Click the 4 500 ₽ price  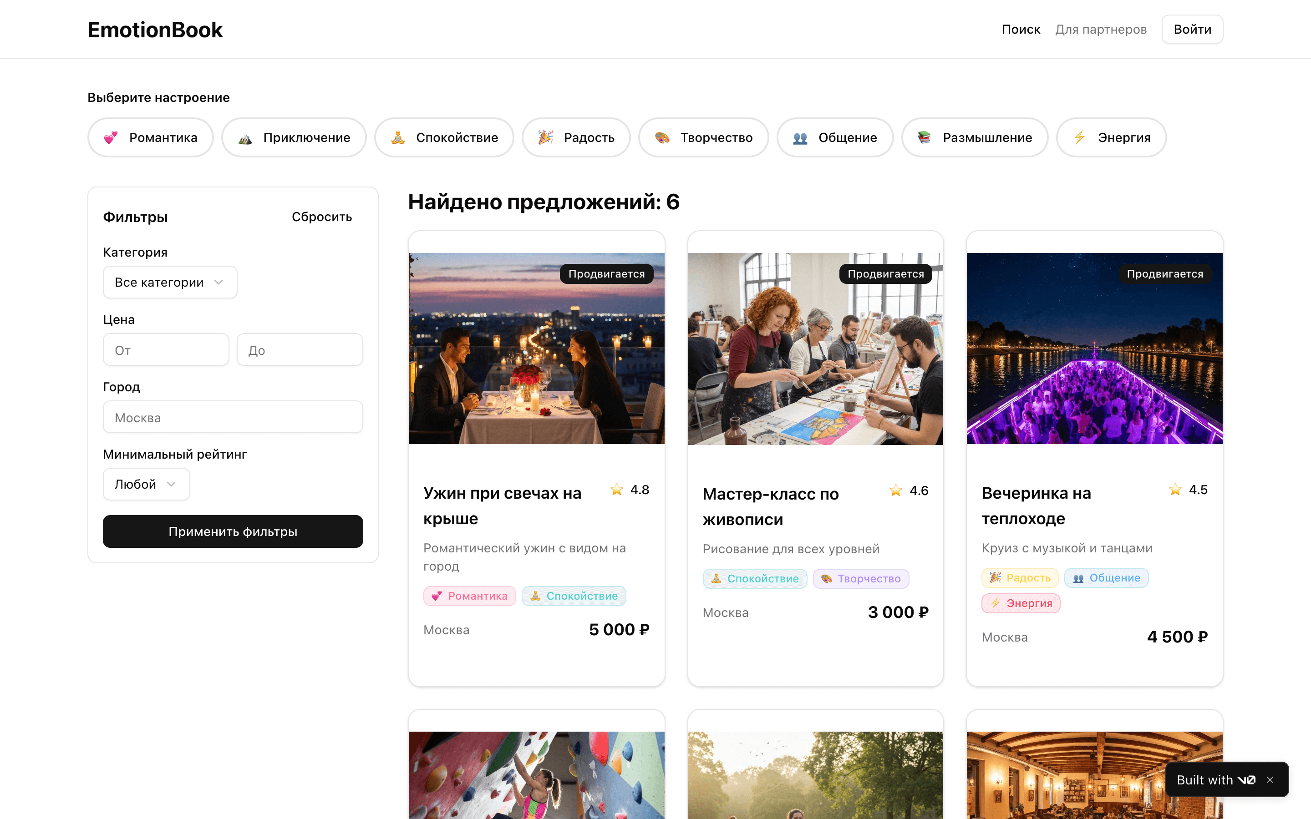tap(1177, 637)
